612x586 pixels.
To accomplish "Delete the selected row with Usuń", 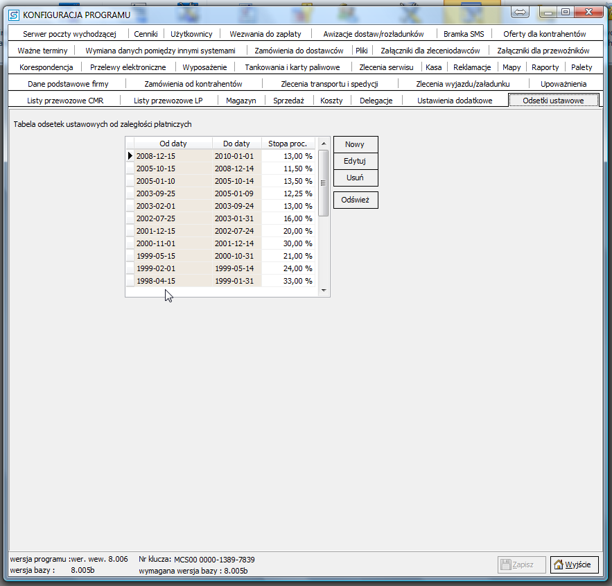I will coord(356,178).
